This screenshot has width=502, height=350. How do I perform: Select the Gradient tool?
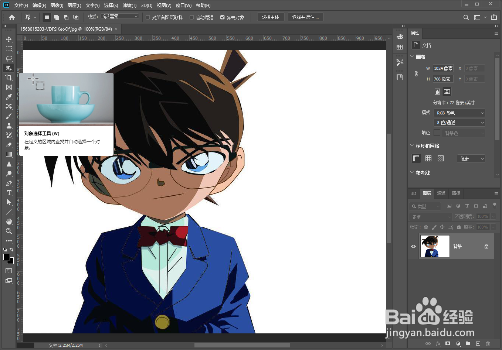[x=9, y=154]
